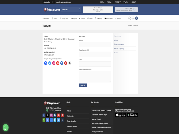The height and width of the screenshot is (134, 179).
Task: Click the App Store download badge
Action: coord(121,115)
